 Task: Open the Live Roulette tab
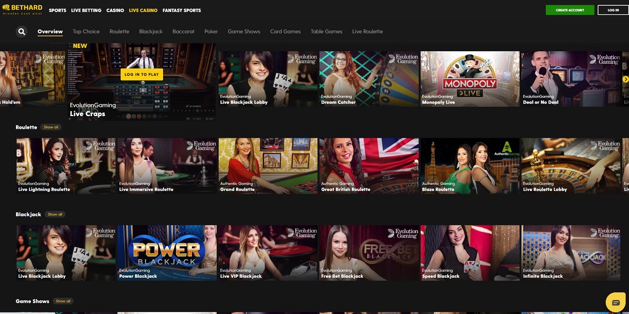pyautogui.click(x=367, y=31)
